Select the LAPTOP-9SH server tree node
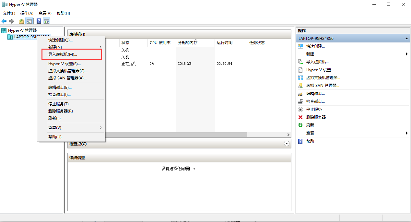The height and width of the screenshot is (222, 411). point(29,37)
